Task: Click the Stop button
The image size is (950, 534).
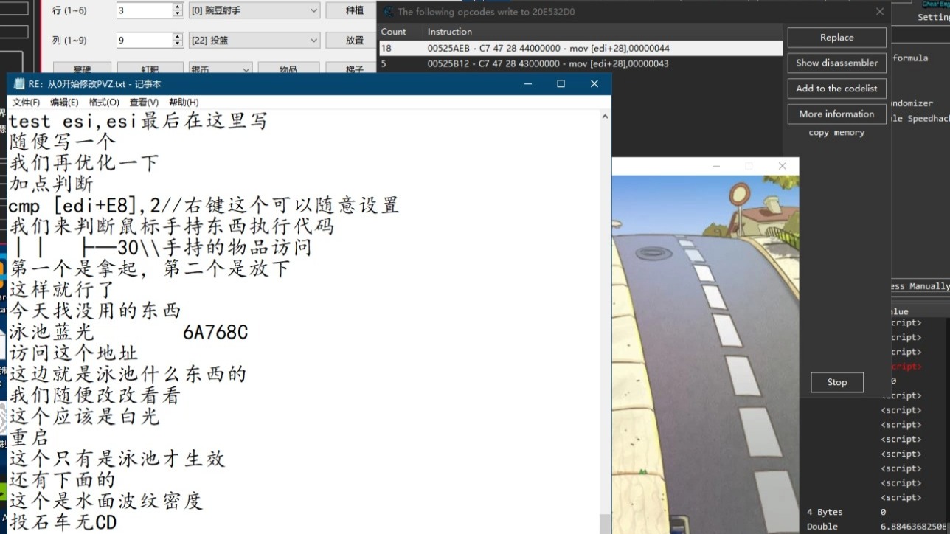Action: 836,382
